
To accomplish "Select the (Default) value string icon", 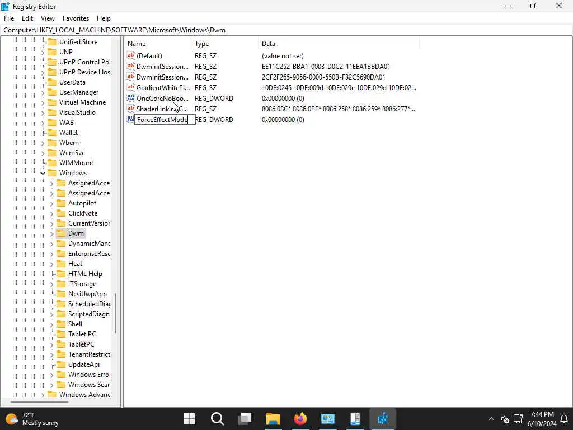I will coord(131,55).
